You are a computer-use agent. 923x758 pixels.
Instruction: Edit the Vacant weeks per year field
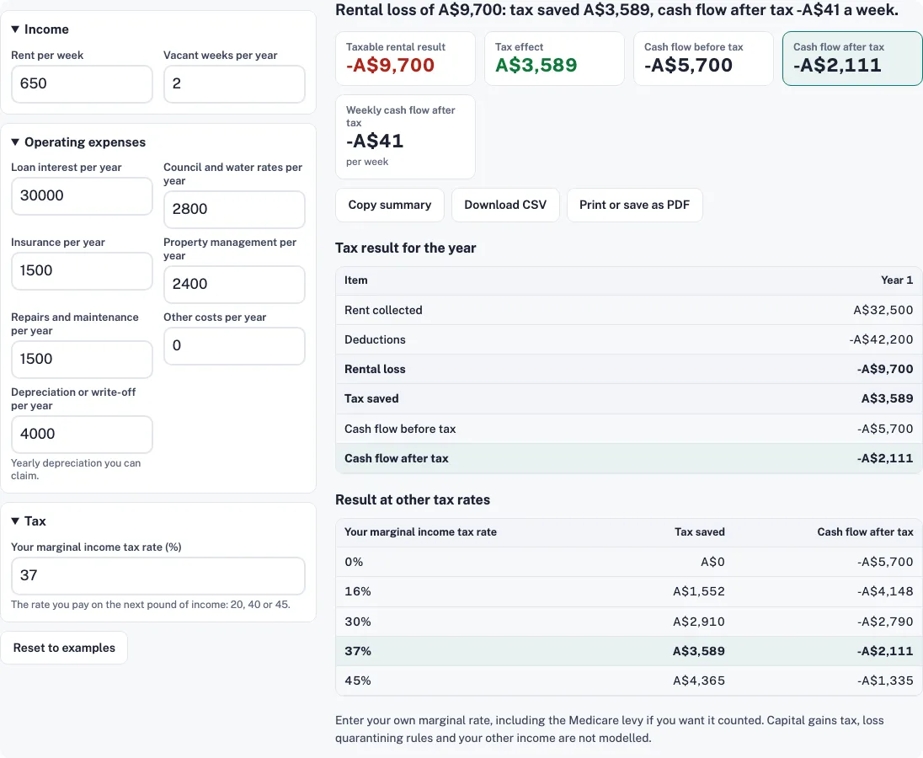point(234,83)
